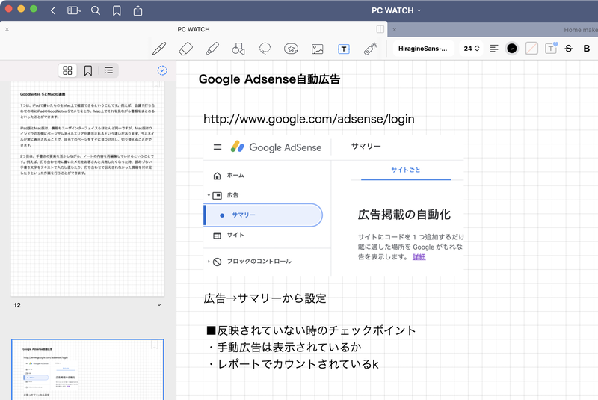Image resolution: width=598 pixels, height=400 pixels.
Task: Click サイトごと tab in the image
Action: tap(405, 170)
